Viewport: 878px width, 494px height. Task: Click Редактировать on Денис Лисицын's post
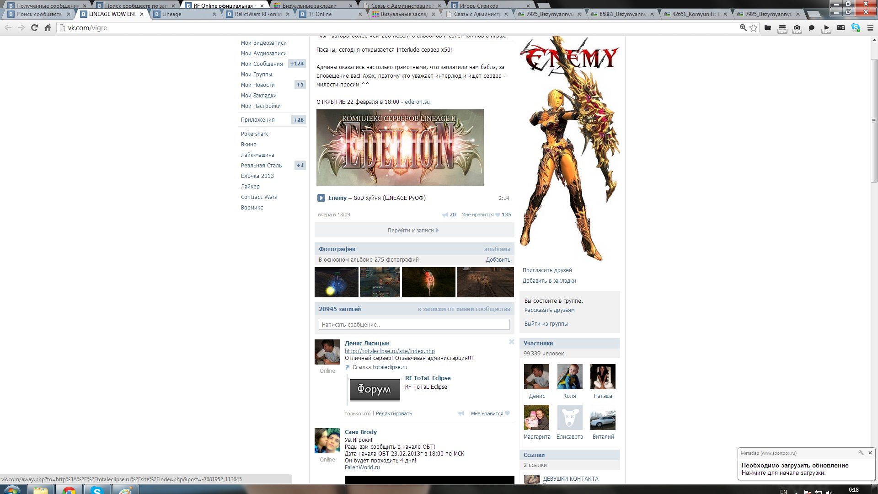coord(394,413)
